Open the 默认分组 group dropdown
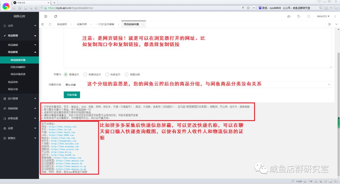The image size is (340, 184). coord(197,85)
